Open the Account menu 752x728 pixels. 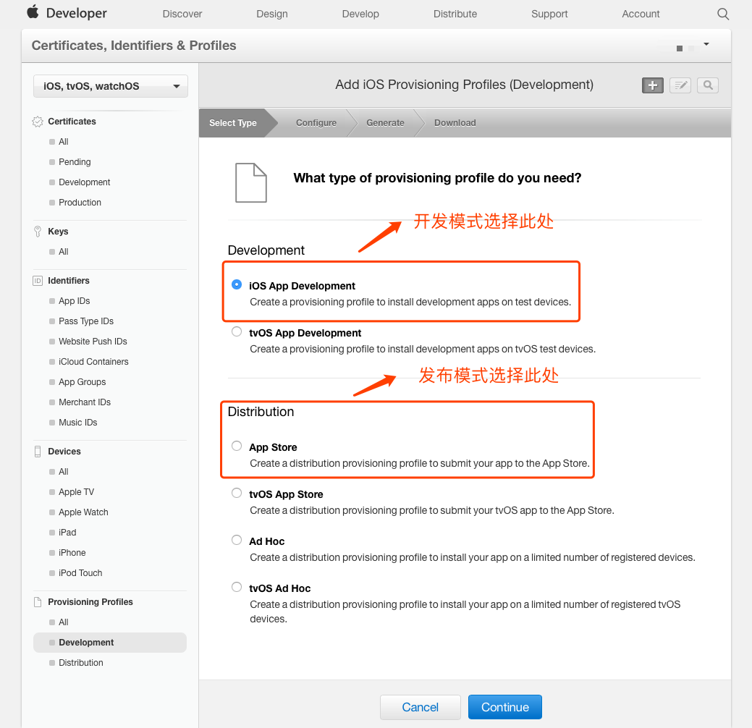[x=641, y=14]
